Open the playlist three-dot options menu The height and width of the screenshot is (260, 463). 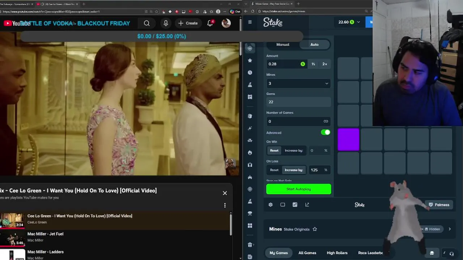click(225, 205)
